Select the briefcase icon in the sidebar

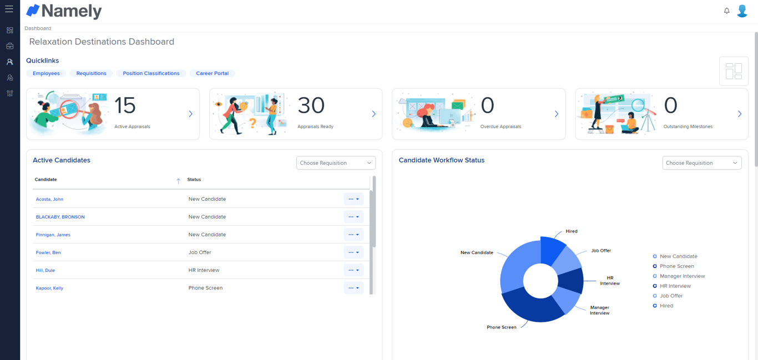coord(9,46)
